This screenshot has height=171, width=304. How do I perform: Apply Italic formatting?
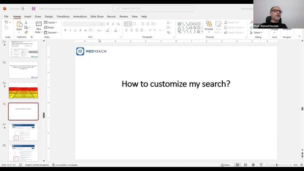70,30
